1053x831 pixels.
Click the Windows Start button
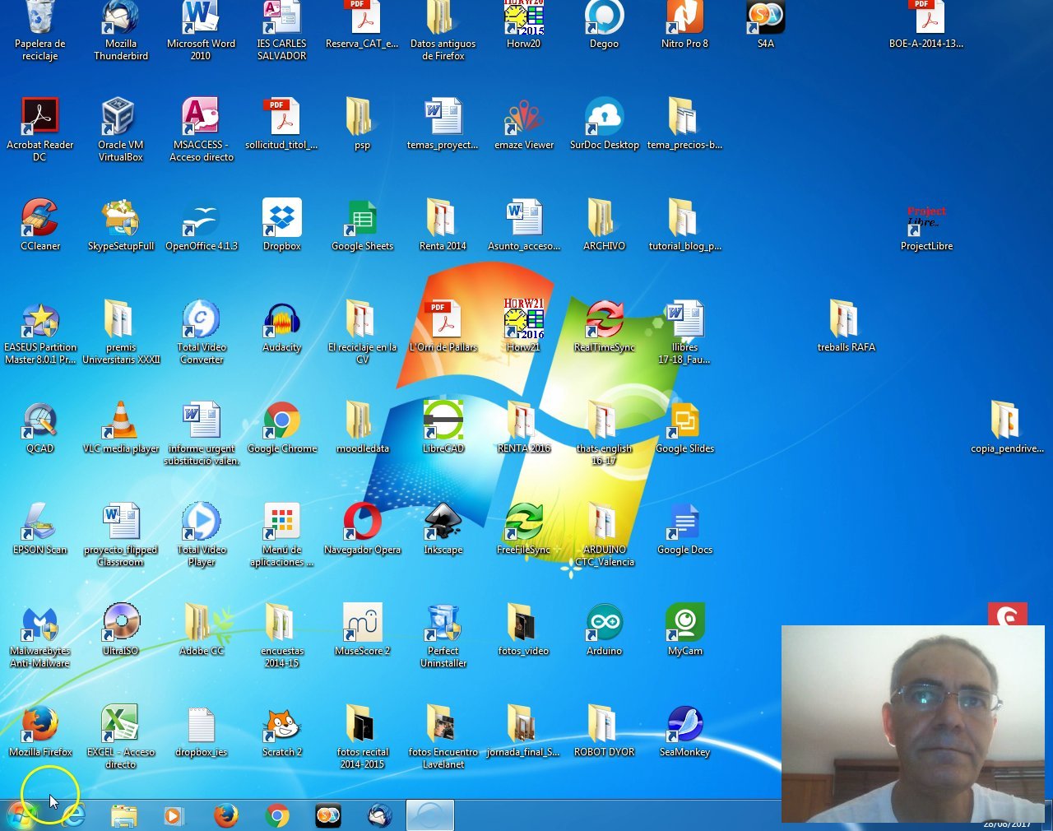coord(20,815)
